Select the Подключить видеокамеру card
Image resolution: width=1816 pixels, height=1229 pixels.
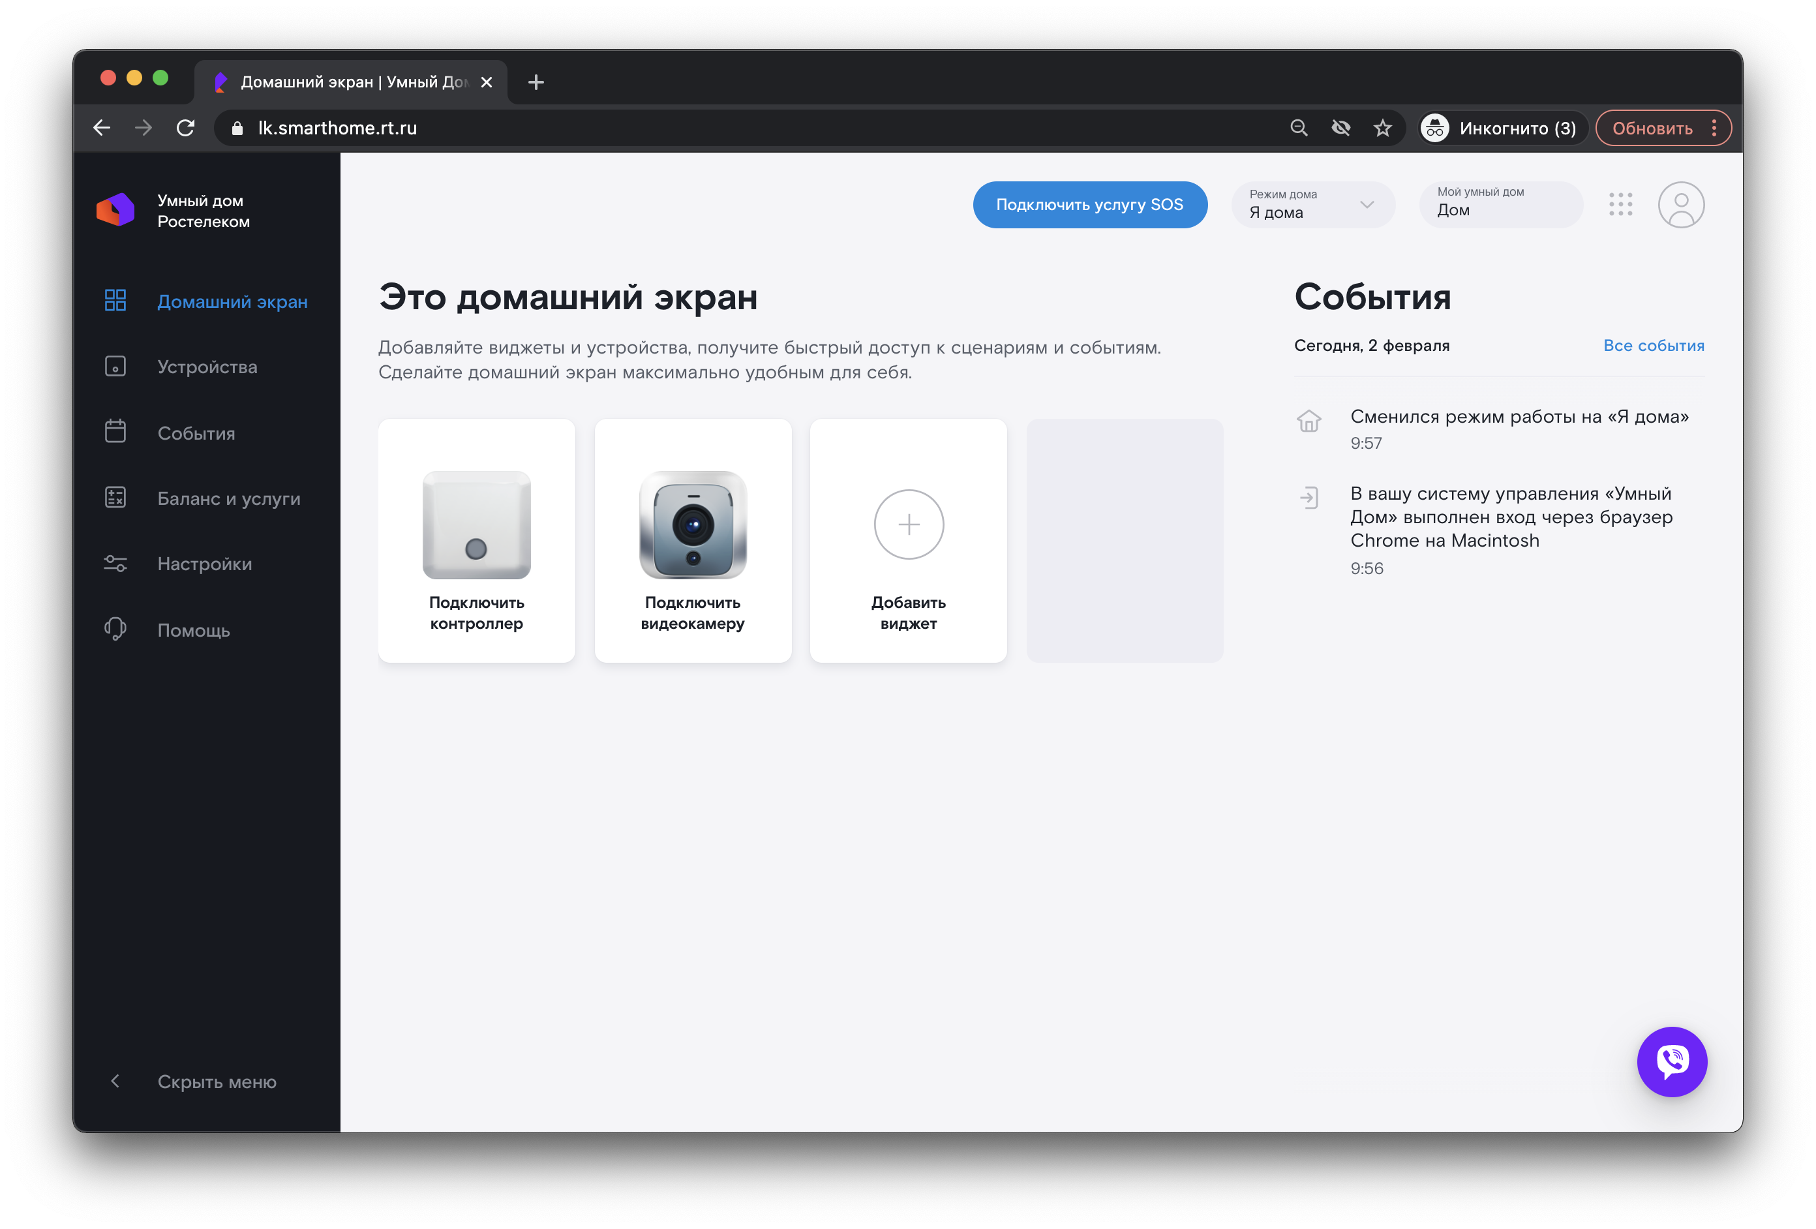[x=692, y=541]
